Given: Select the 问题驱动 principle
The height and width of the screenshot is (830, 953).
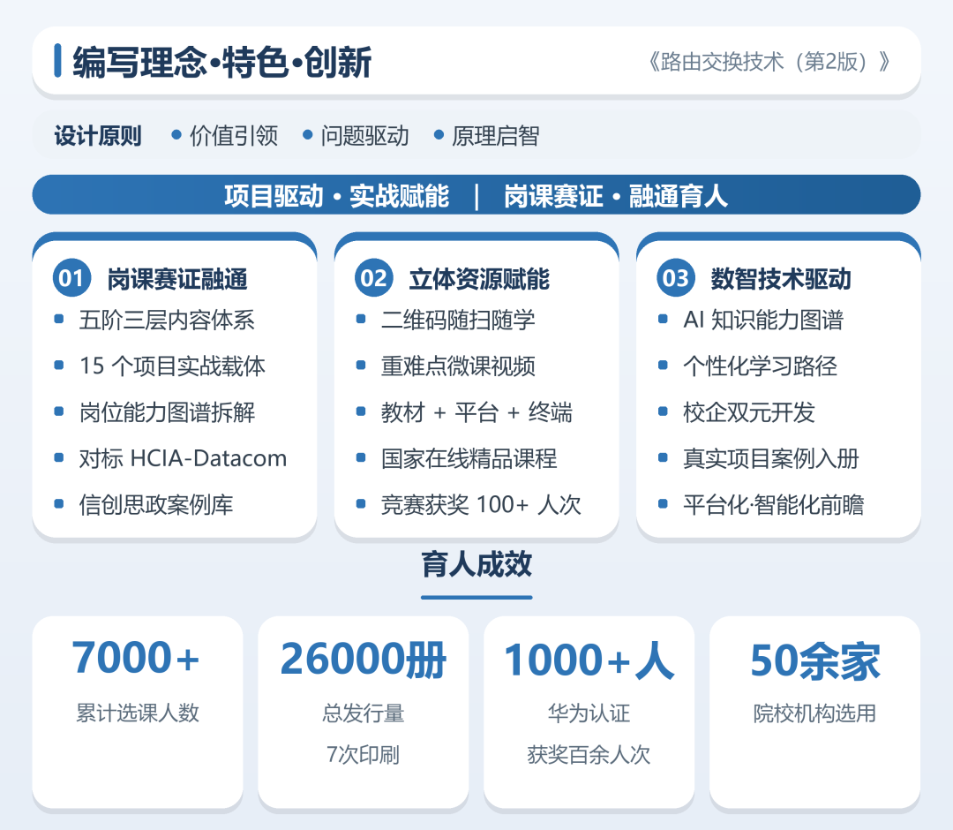Looking at the screenshot, I should click(364, 136).
